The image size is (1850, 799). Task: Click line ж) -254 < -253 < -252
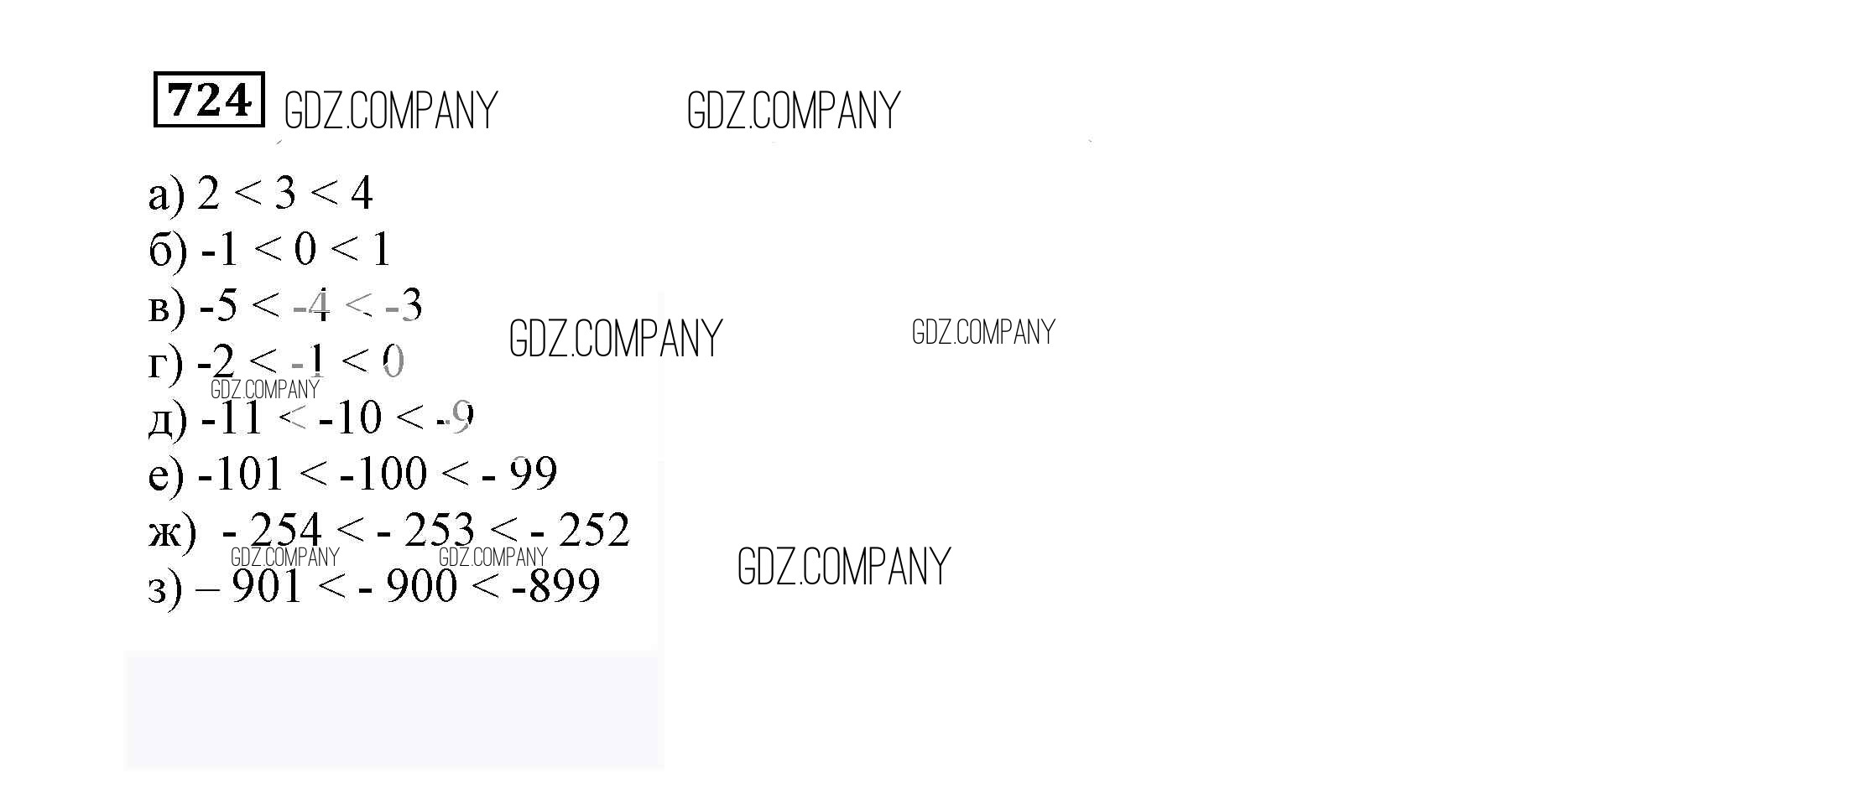tap(388, 530)
